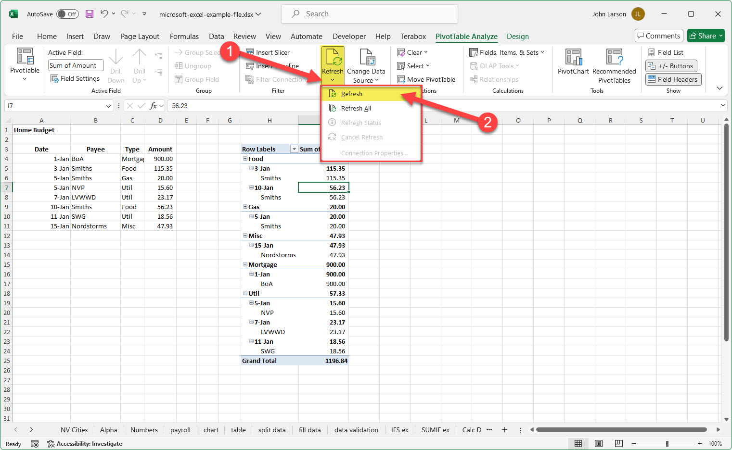Open Field Settings for the active field
Screen dimensions: 732x450
click(x=75, y=78)
